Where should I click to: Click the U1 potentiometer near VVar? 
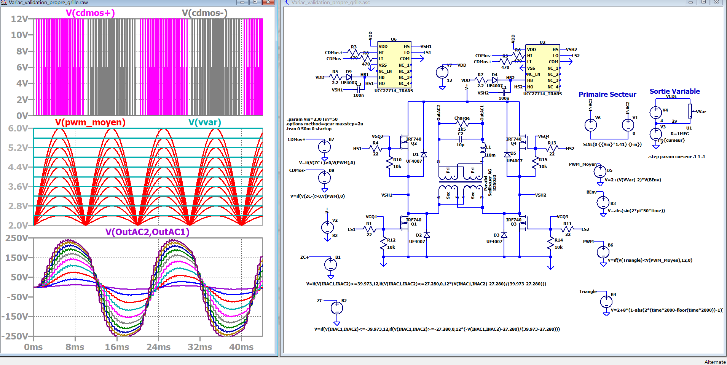click(690, 111)
